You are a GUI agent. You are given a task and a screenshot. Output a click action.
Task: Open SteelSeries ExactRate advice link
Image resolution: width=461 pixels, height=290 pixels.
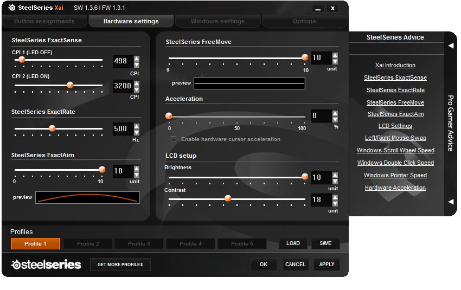pos(395,90)
